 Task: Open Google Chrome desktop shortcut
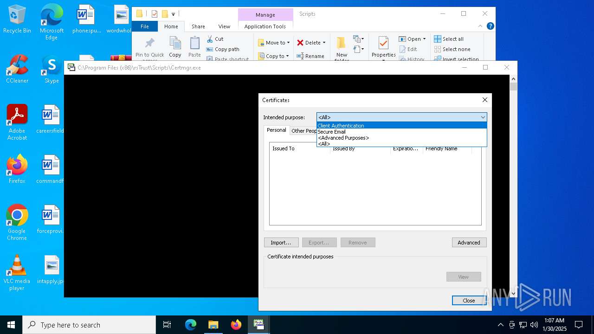(17, 222)
